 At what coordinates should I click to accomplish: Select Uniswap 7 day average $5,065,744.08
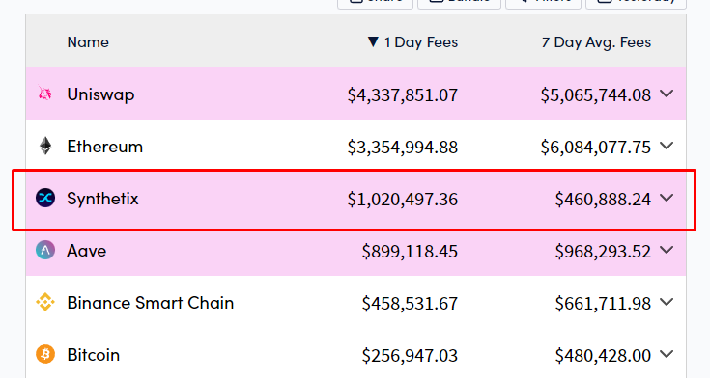tap(596, 94)
